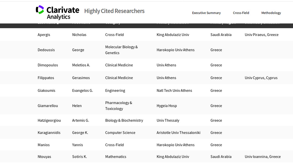Select Univ Cyprus, Cyprus affiliation cell

pyautogui.click(x=261, y=78)
